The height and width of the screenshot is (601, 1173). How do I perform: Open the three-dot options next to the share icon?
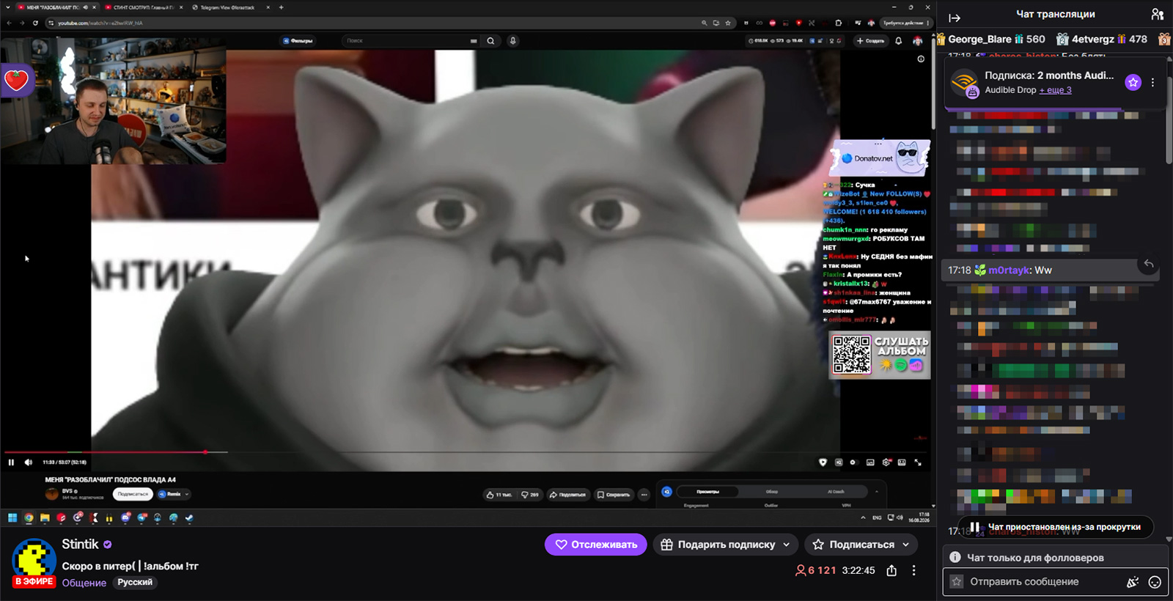pos(913,570)
